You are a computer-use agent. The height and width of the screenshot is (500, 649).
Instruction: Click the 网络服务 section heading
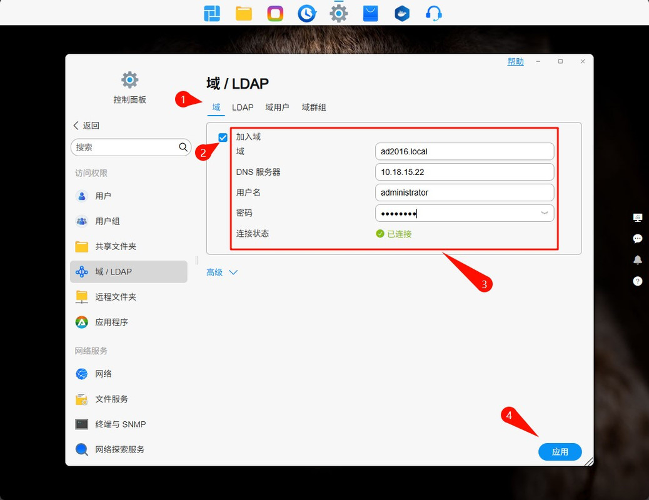click(x=91, y=351)
